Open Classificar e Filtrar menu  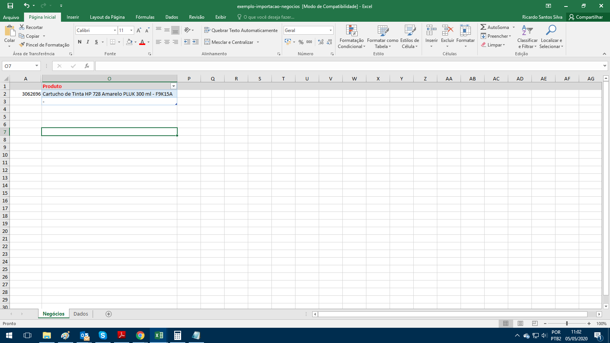click(527, 37)
